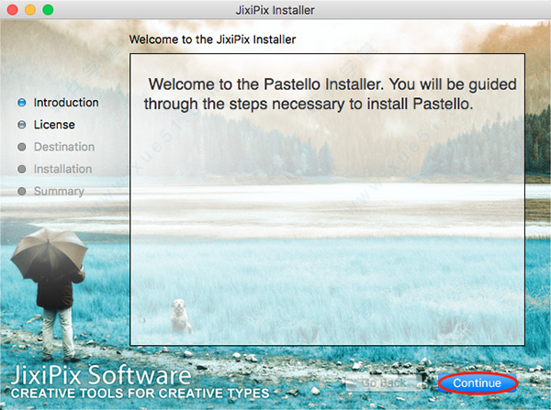Viewport: 551px width, 410px height.
Task: Click the Installation step bullet icon
Action: click(x=22, y=169)
